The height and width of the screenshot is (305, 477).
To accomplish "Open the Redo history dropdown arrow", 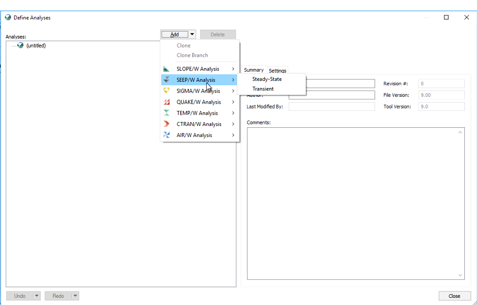I will (x=75, y=296).
